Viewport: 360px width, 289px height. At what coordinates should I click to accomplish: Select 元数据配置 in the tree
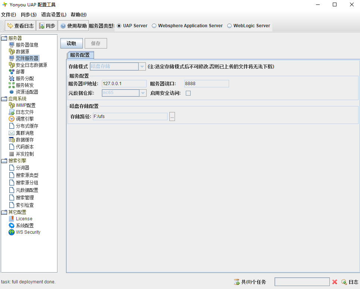(x=27, y=190)
